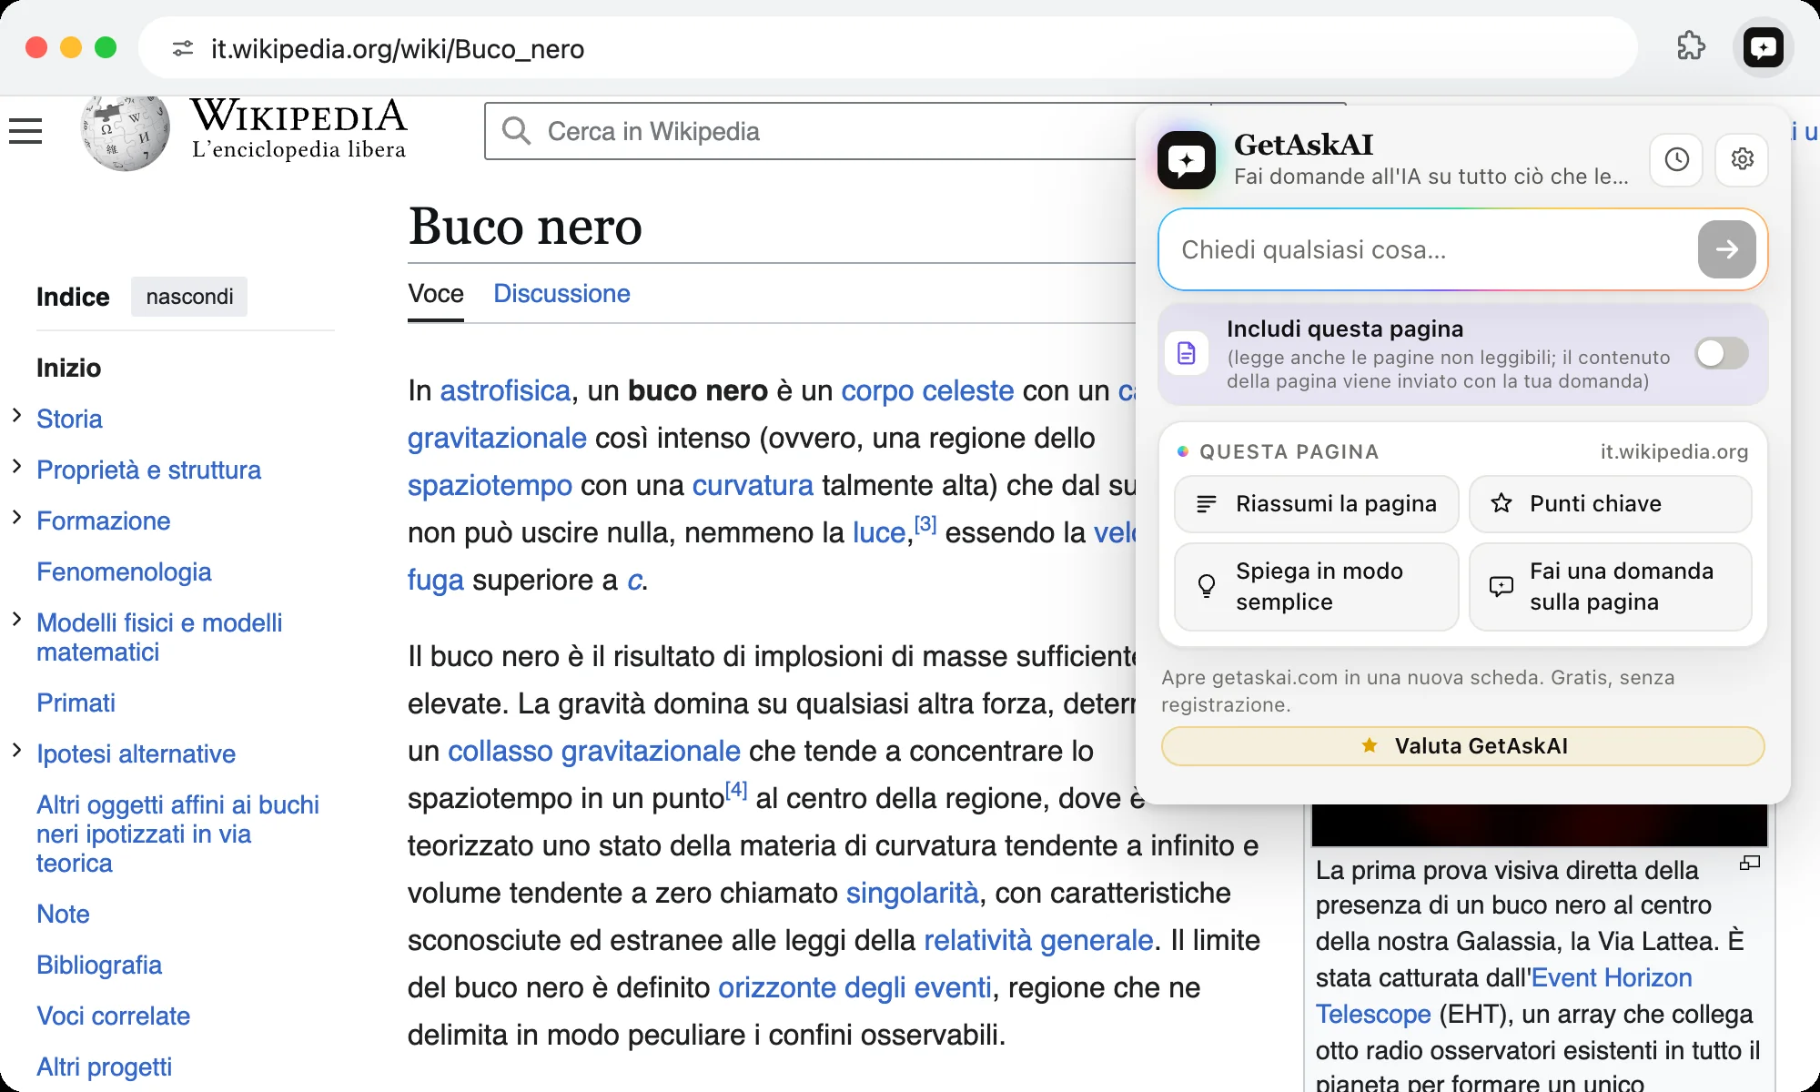Click the document icon beside Includi questa pagina

tap(1186, 353)
